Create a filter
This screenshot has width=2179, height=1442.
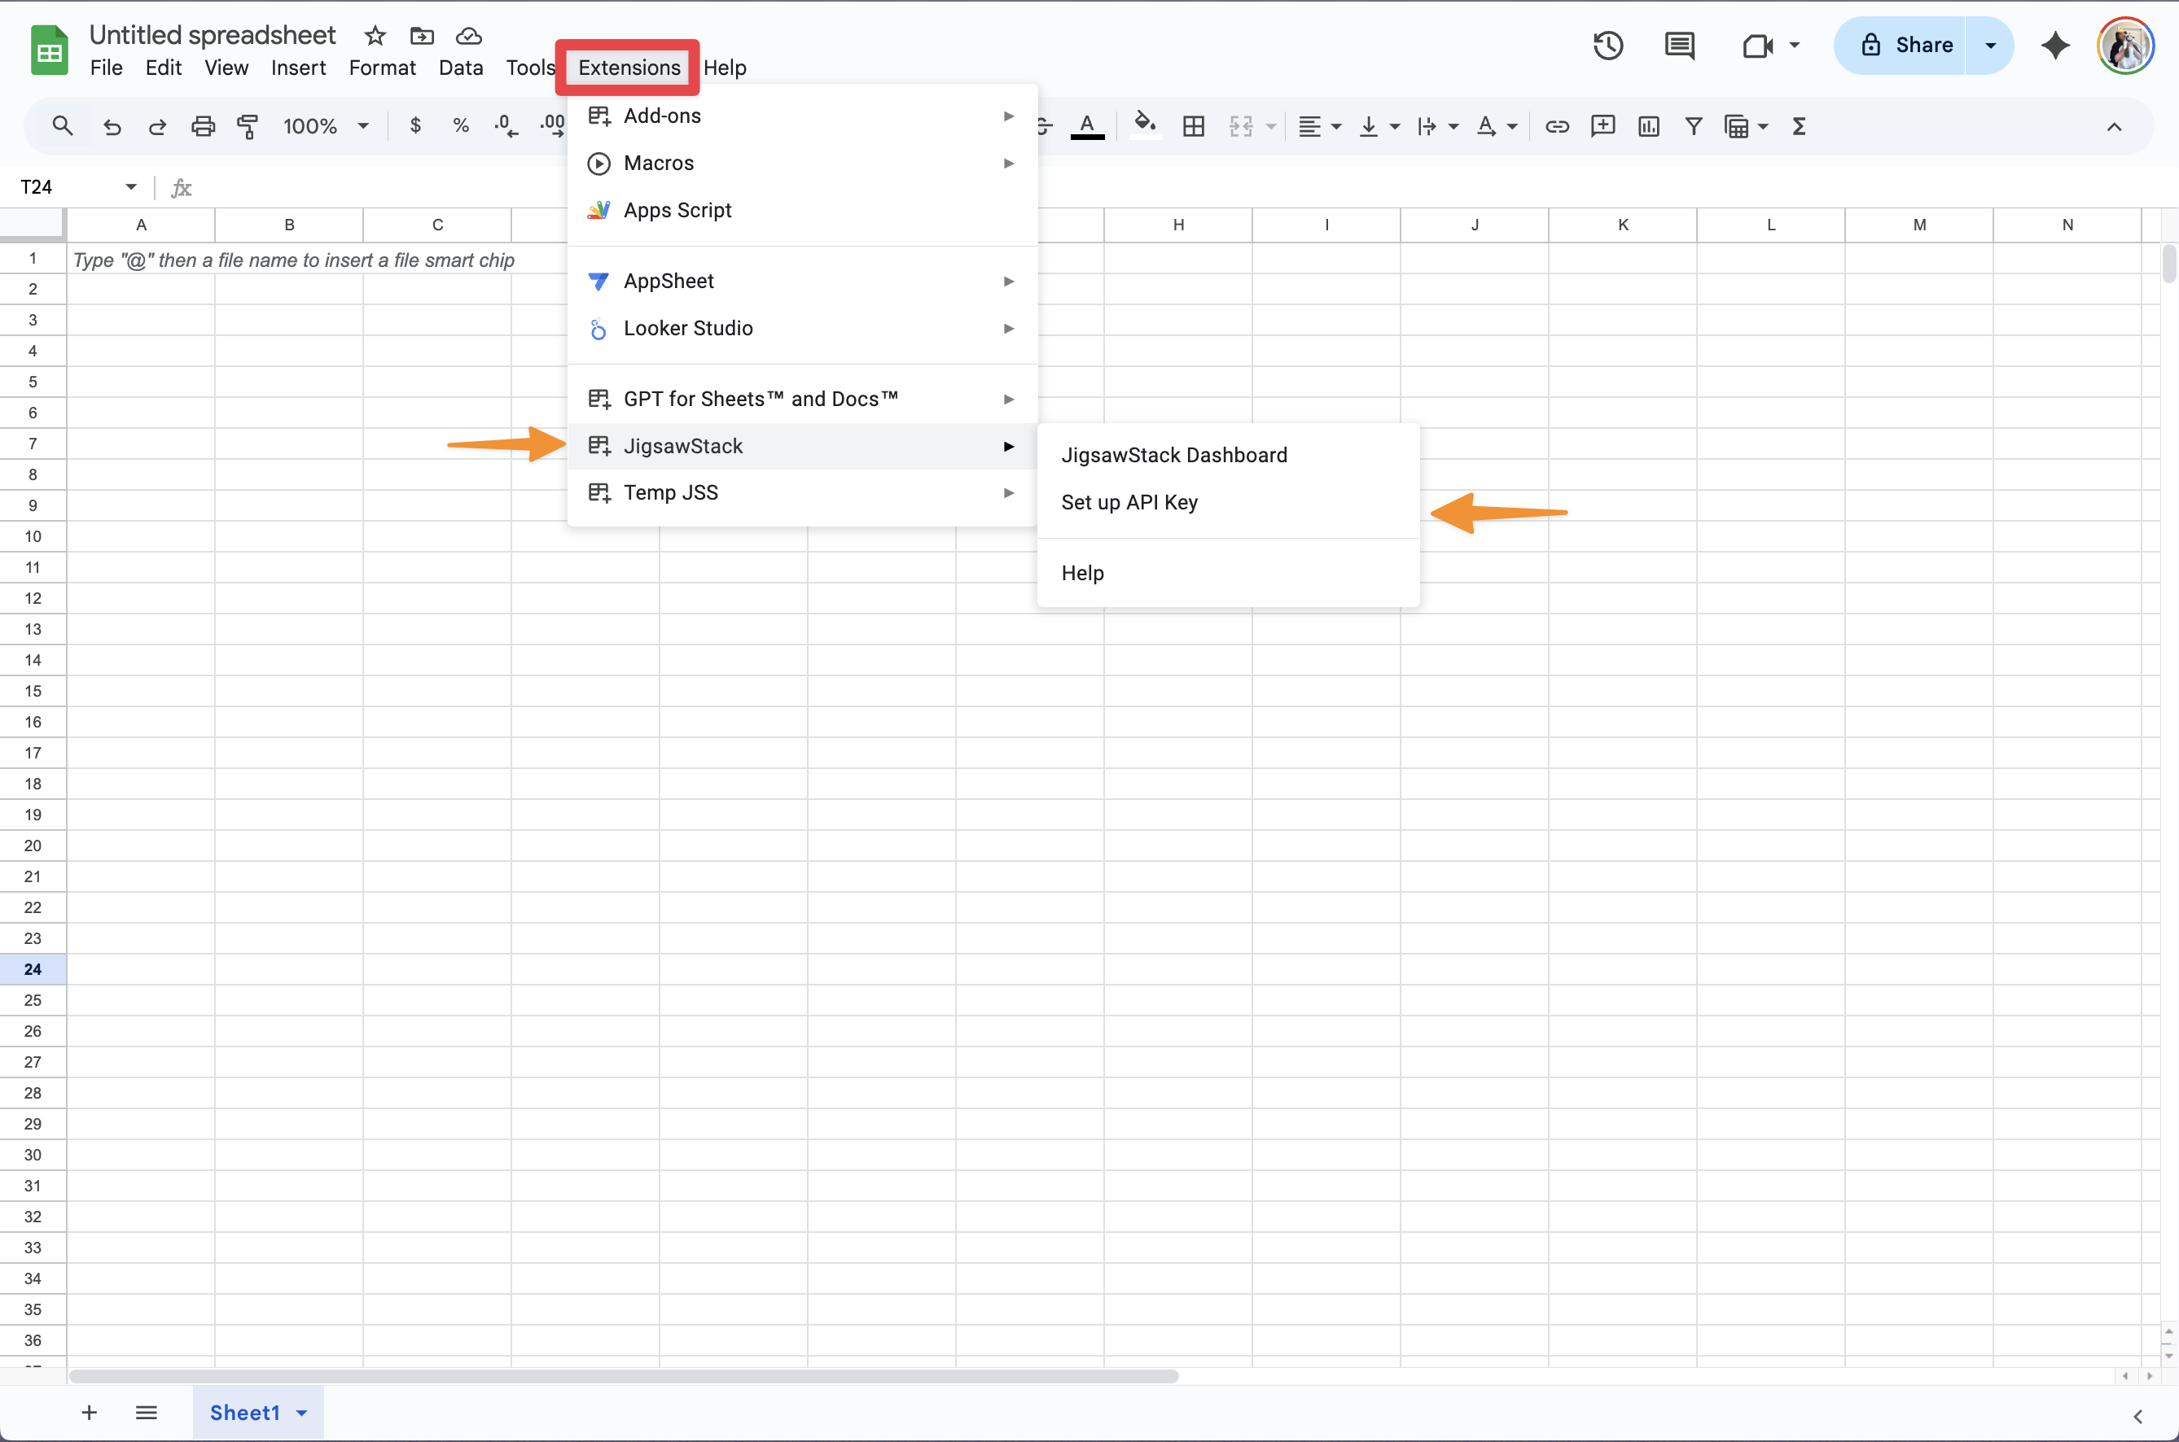(1694, 126)
